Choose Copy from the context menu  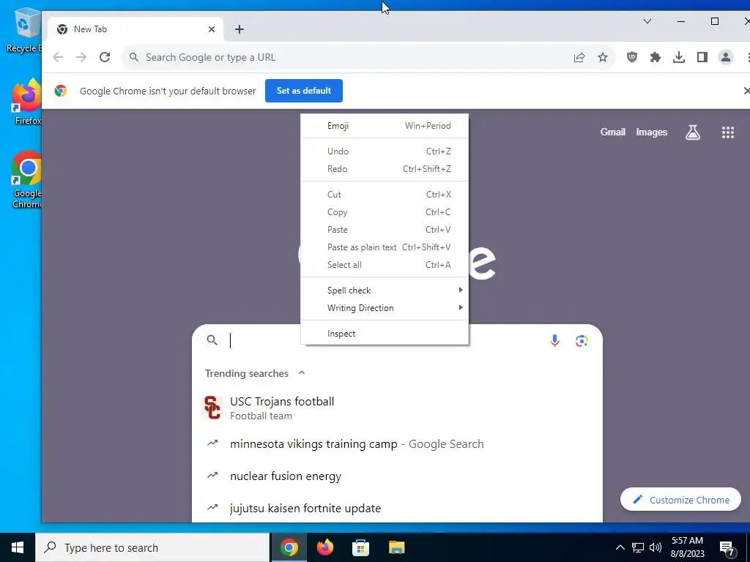pos(385,212)
